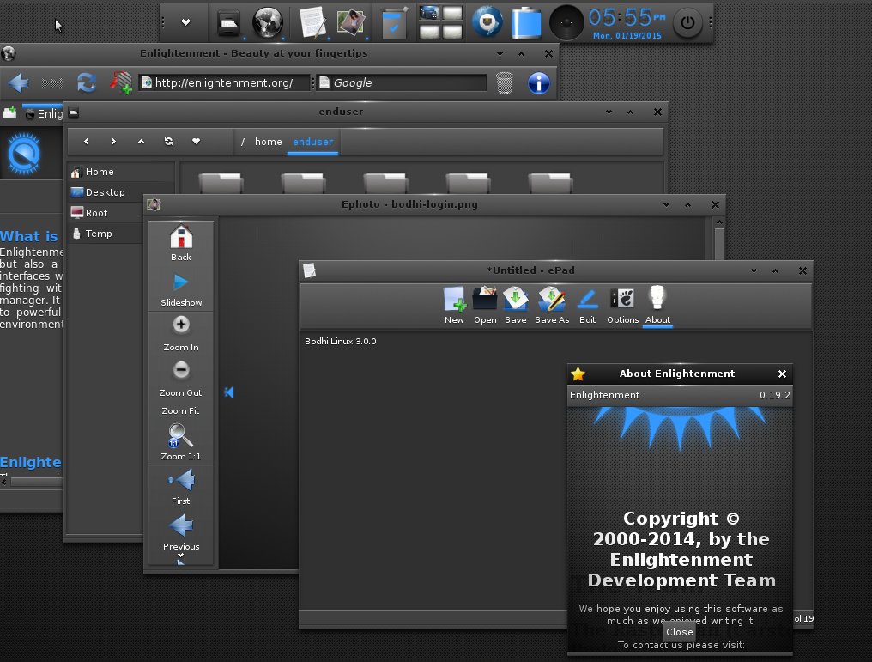Open the Ephoto window menu chevron
872x662 pixels.
click(x=666, y=204)
